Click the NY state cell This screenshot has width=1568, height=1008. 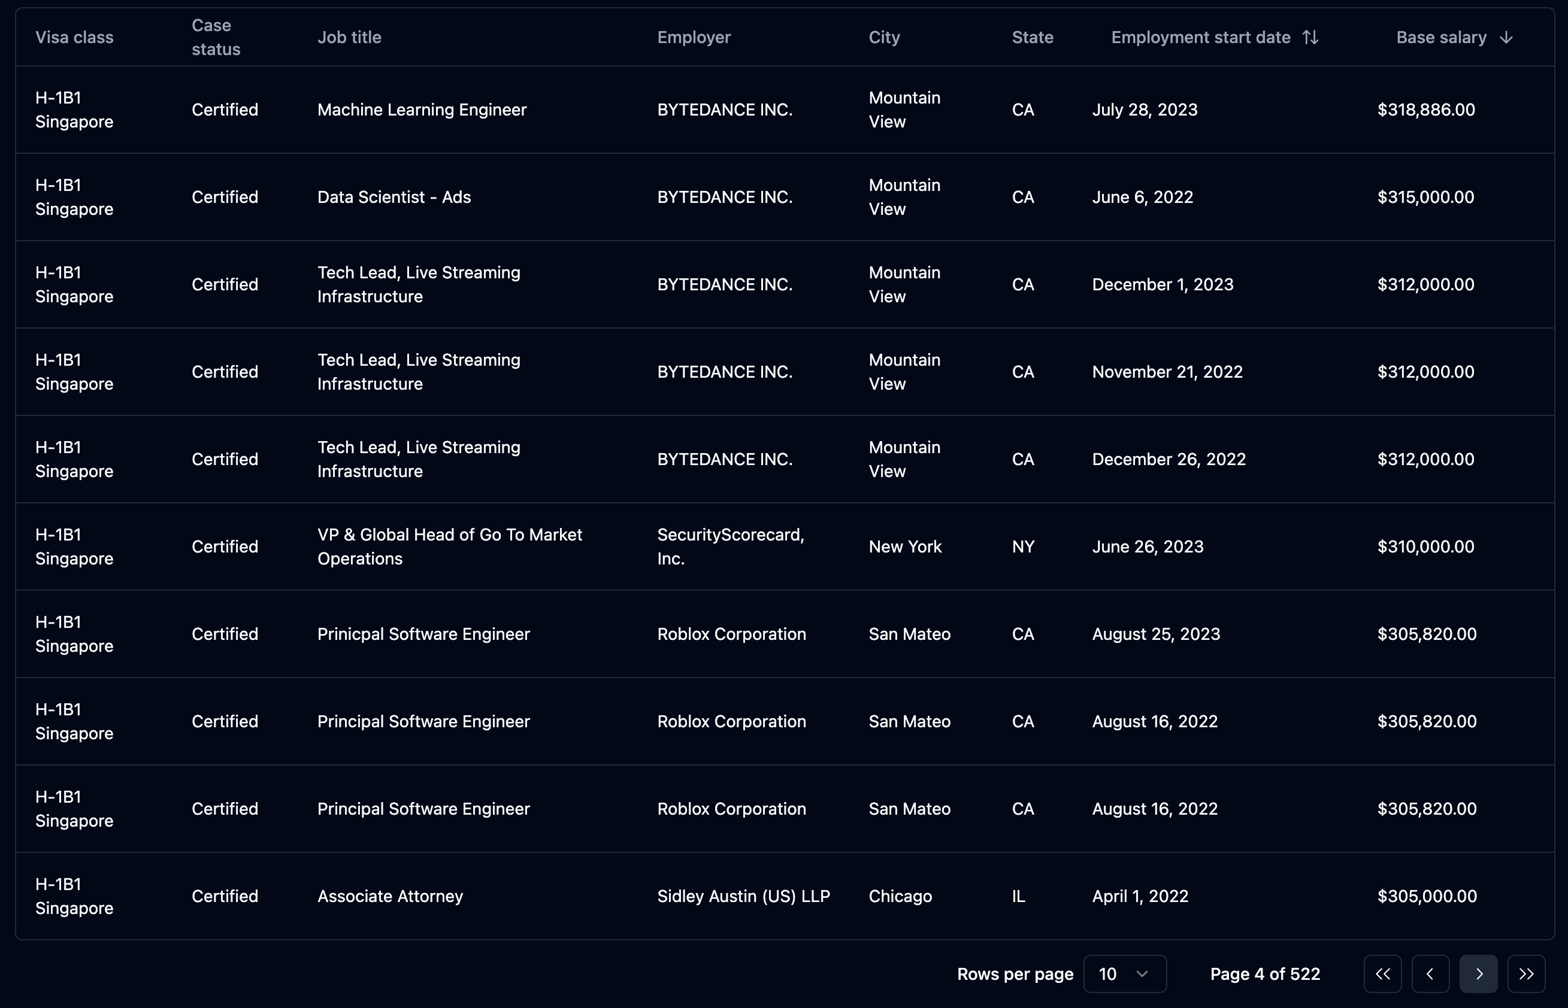1022,546
